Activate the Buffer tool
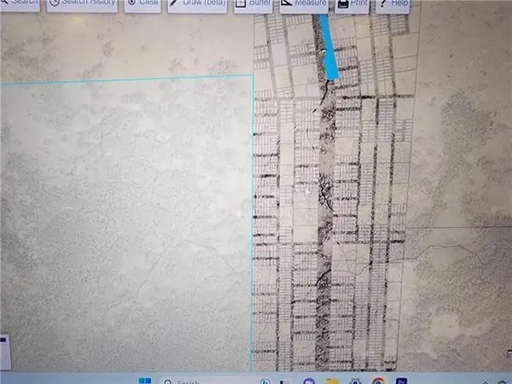 tap(253, 4)
